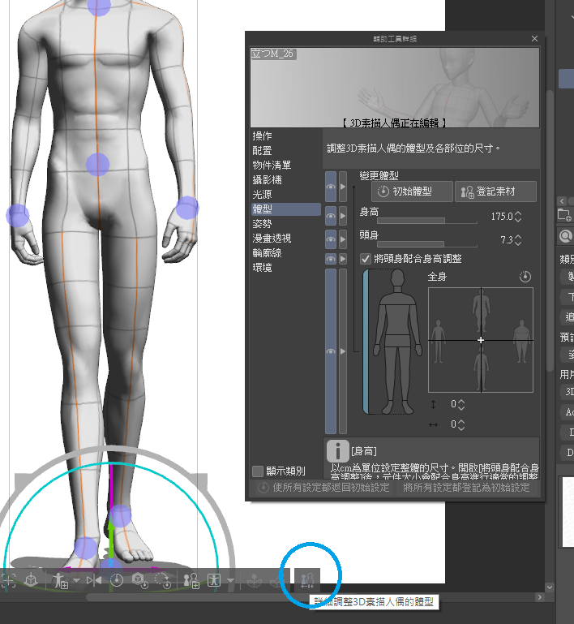The height and width of the screenshot is (624, 574).
Task: Click 身高 value stepper arrows
Action: click(x=517, y=217)
